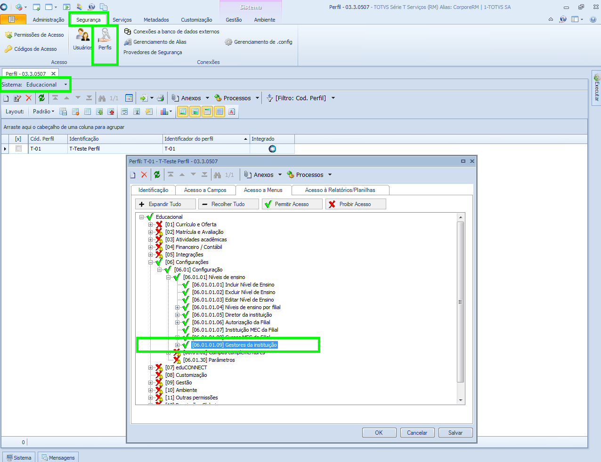Click the Integrado status icon for row T-01
601x462 pixels.
[272, 149]
